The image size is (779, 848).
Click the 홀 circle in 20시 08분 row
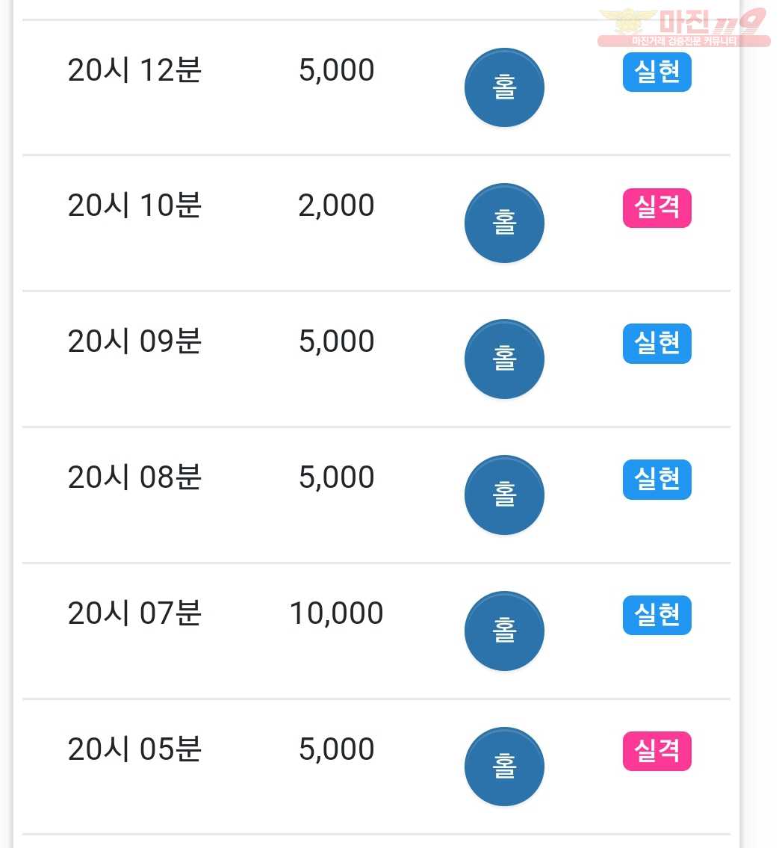coord(504,495)
